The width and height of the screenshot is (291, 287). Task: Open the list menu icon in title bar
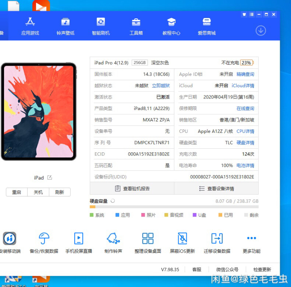(x=251, y=14)
